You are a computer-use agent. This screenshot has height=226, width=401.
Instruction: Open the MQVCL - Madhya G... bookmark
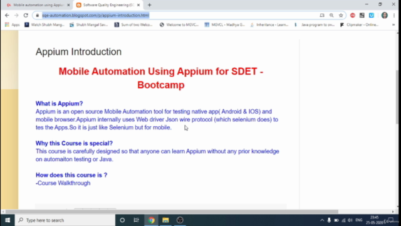(224, 24)
